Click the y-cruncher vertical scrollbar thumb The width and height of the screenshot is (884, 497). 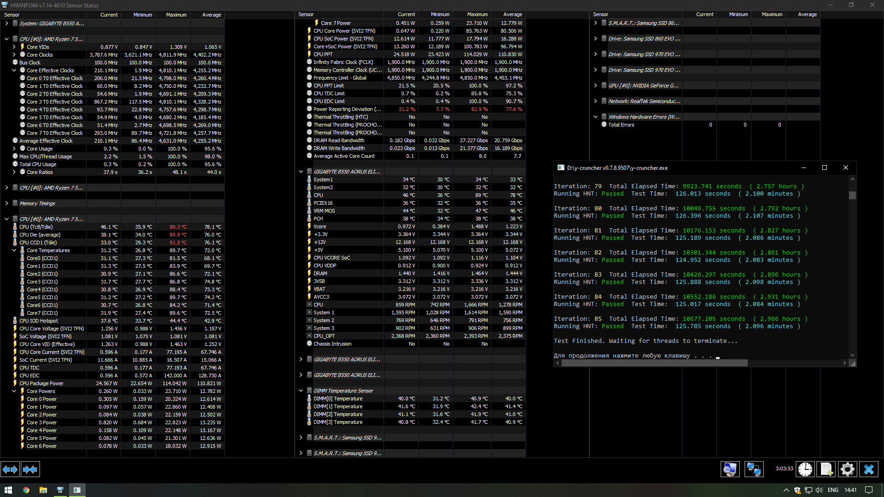pos(852,195)
